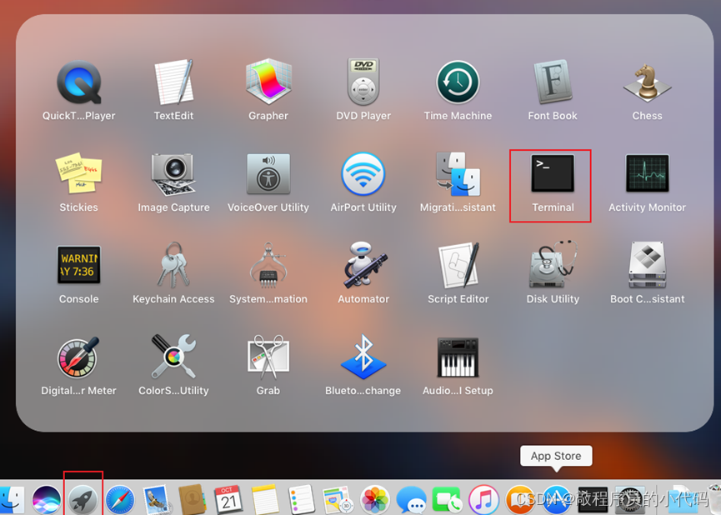Open System Information
Viewport: 721px width, 515px height.
268,265
